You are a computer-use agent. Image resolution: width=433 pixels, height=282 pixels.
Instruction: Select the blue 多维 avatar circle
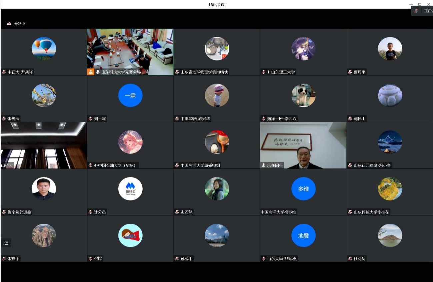click(x=303, y=189)
